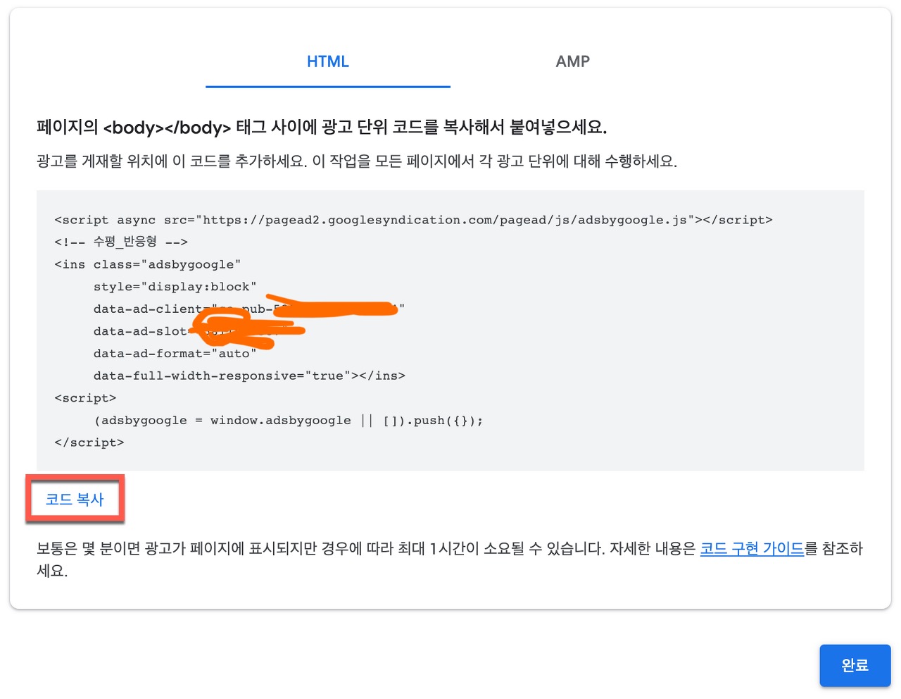The width and height of the screenshot is (901, 699).
Task: Switch to the HTML tab
Action: coord(328,62)
